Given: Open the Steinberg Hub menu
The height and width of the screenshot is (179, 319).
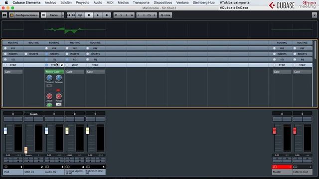Looking at the screenshot, I should click(x=204, y=2).
